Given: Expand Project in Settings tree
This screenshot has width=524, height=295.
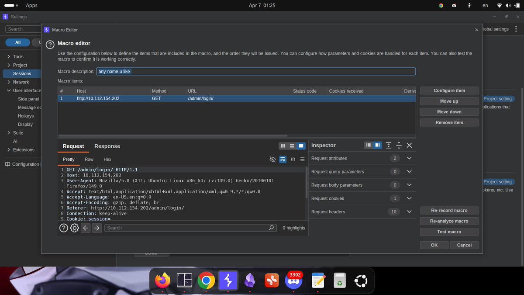Looking at the screenshot, I should (x=9, y=65).
